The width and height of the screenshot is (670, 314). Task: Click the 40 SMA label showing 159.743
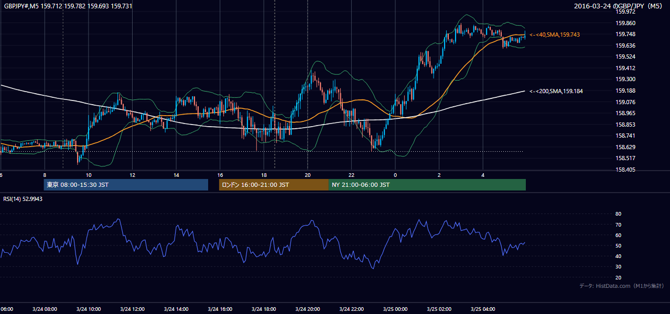555,35
